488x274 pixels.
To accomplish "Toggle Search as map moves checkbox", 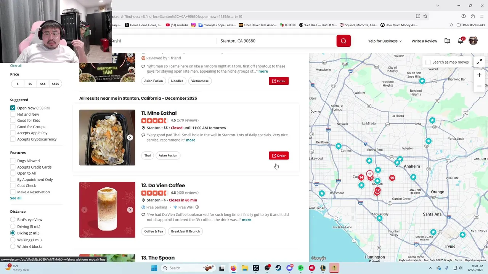I will [x=428, y=62].
